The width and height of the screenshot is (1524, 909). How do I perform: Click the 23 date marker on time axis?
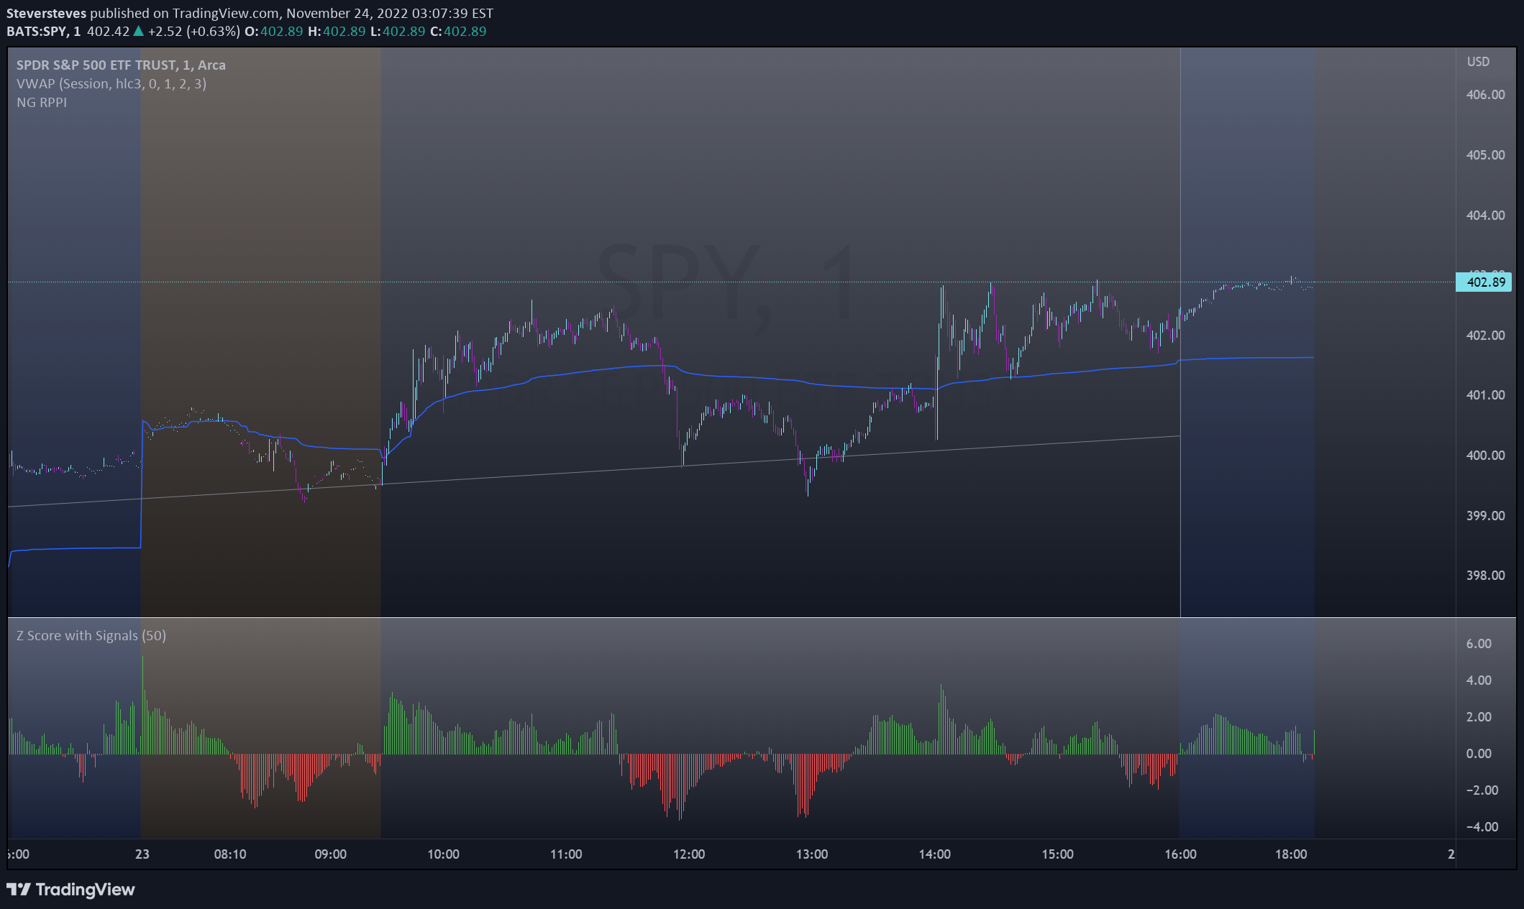[x=142, y=854]
